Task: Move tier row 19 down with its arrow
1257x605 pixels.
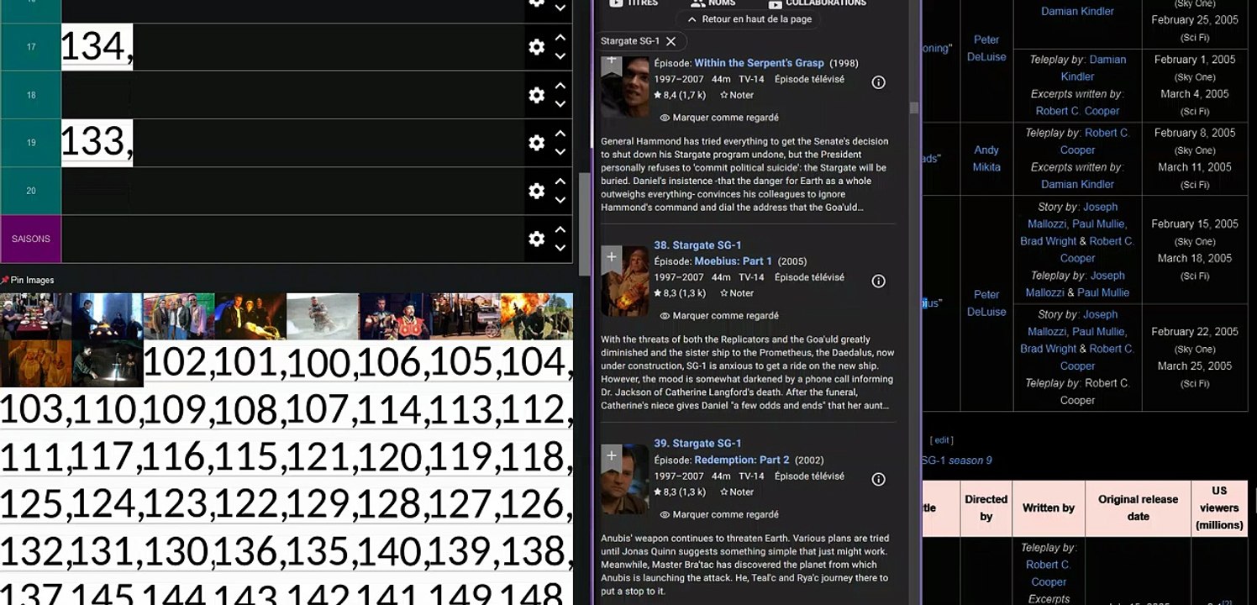Action: click(x=560, y=152)
